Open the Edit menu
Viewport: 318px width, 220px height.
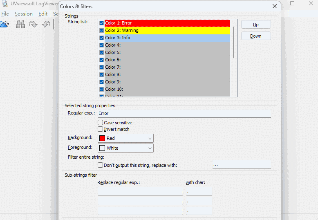pos(43,14)
